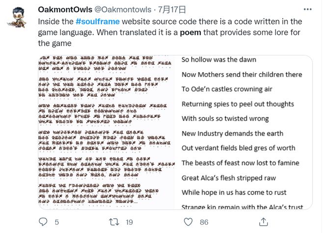Click line 'New Industry demands the earth'

[233, 133]
